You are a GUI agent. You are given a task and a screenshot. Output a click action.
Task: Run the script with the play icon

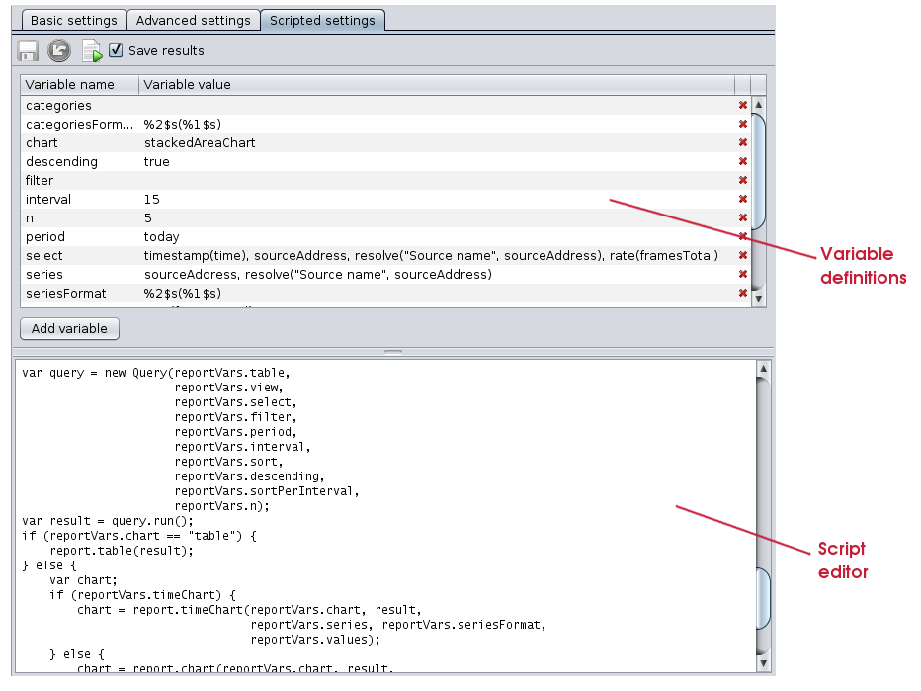click(92, 51)
